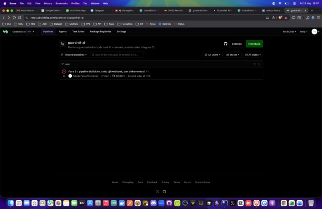Open the user avatar account menu

(x=315, y=32)
